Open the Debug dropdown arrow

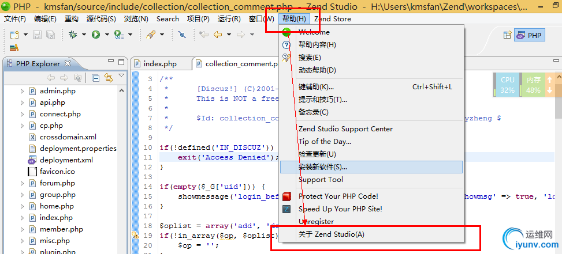pos(84,35)
